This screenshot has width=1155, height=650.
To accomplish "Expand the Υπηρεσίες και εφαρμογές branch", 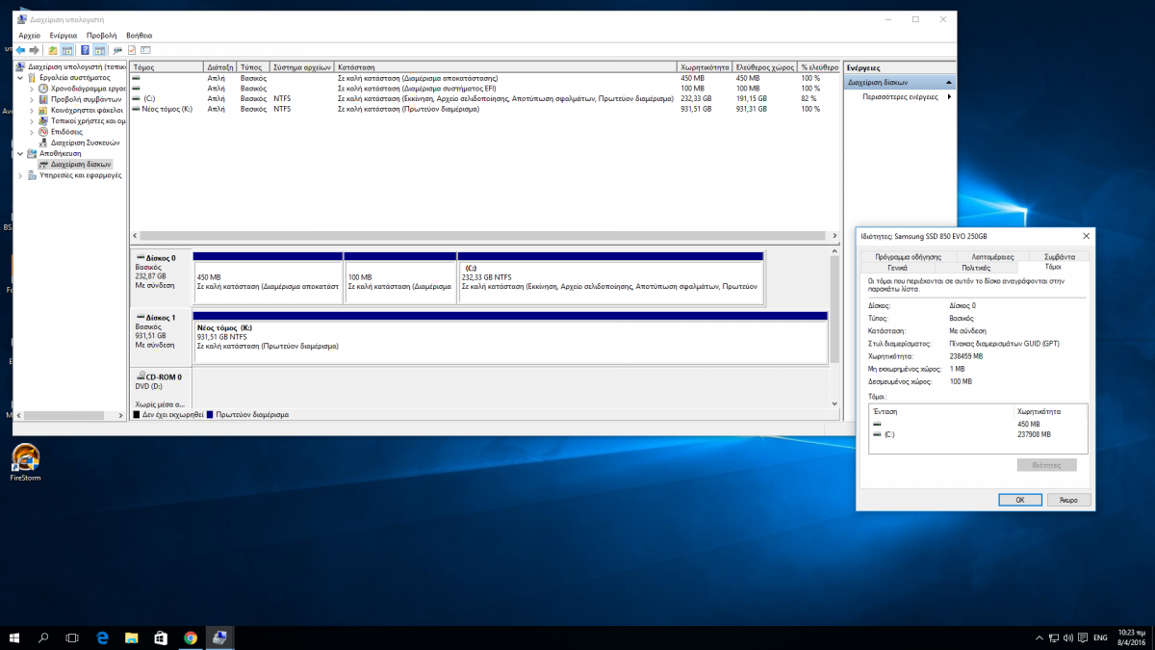I will 21,175.
